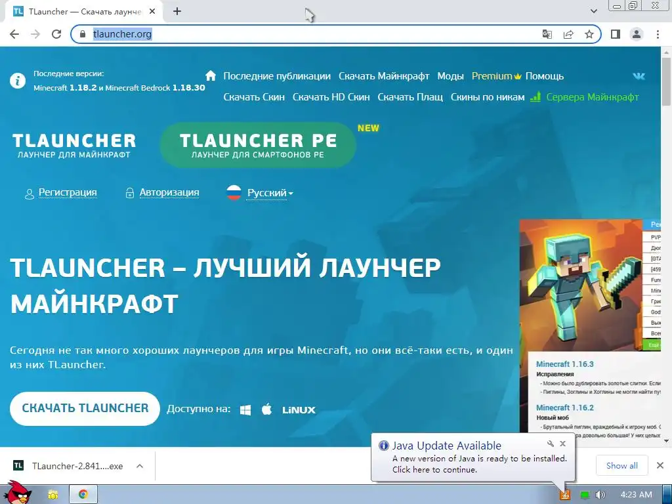
Task: Close the downloads bar
Action: click(x=660, y=465)
